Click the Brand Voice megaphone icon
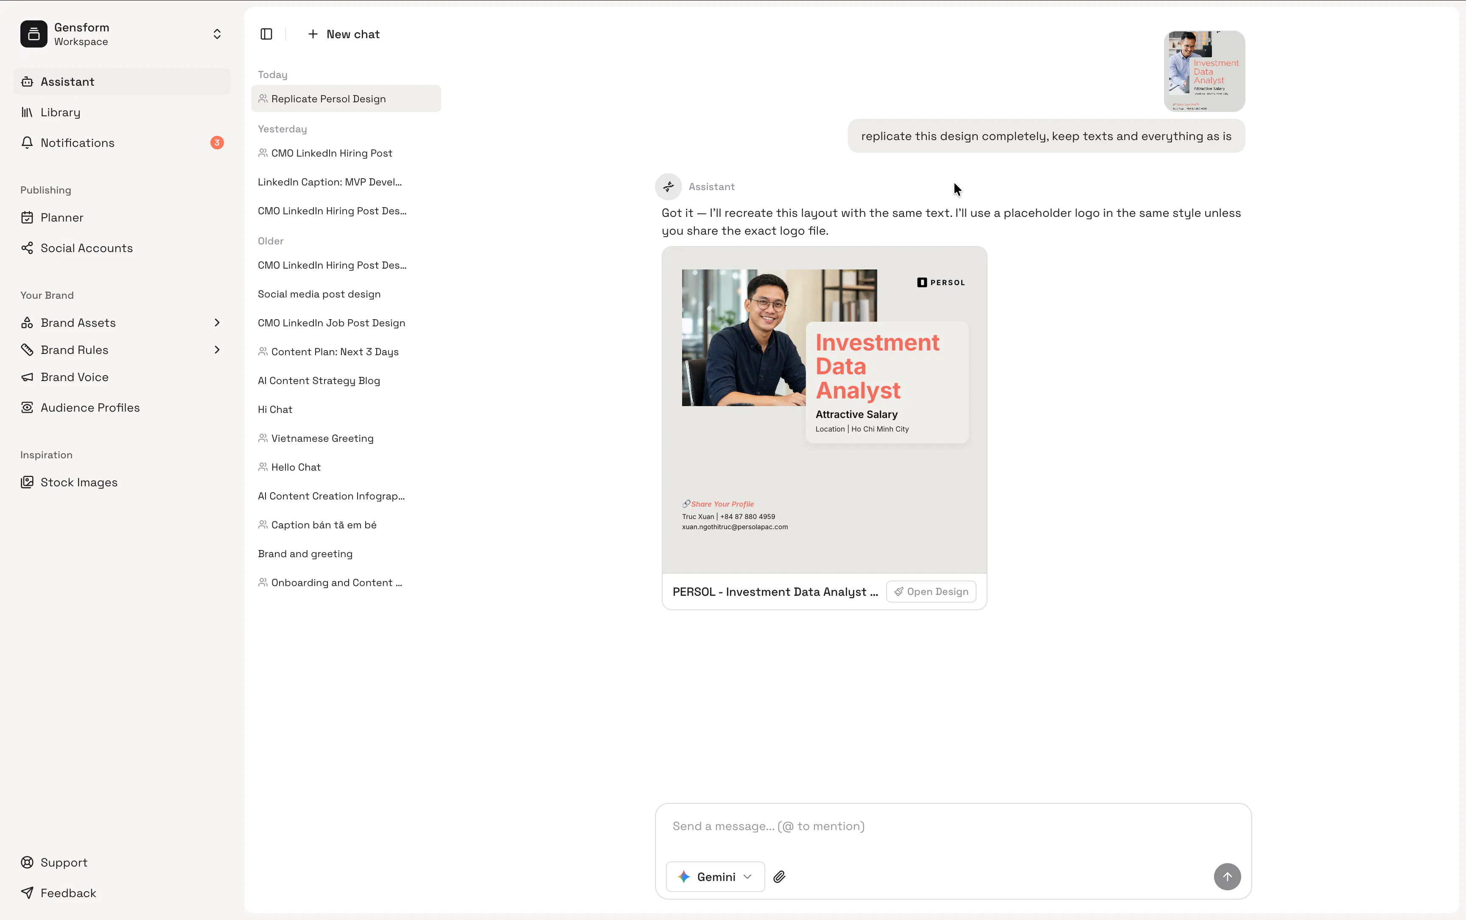Screen dimensions: 1466x920 (x=27, y=377)
